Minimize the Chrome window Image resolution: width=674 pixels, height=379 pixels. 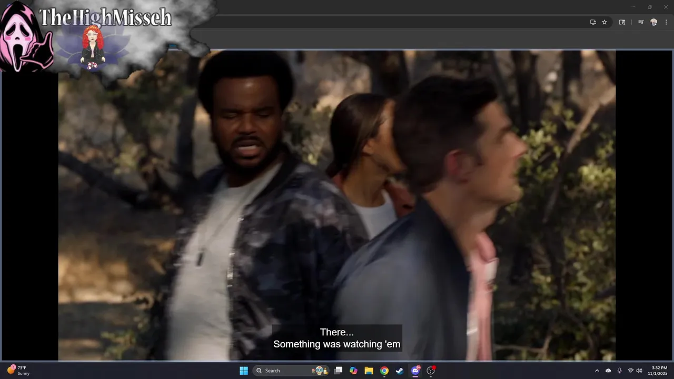point(633,7)
